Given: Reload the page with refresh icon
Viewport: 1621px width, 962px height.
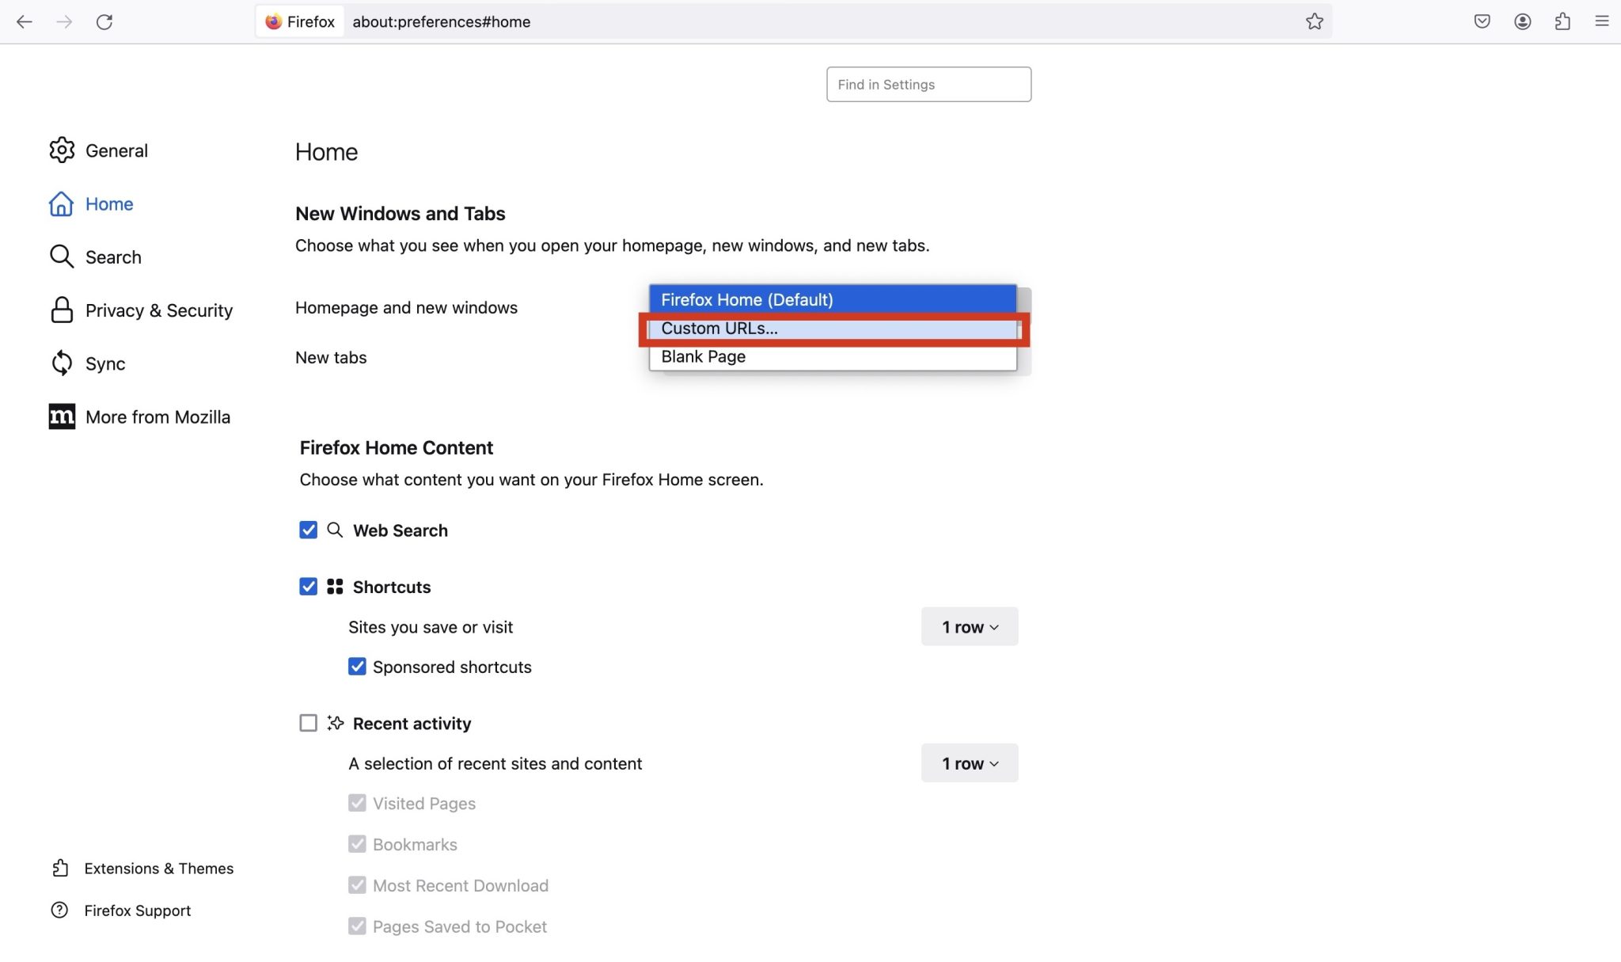Looking at the screenshot, I should (104, 21).
